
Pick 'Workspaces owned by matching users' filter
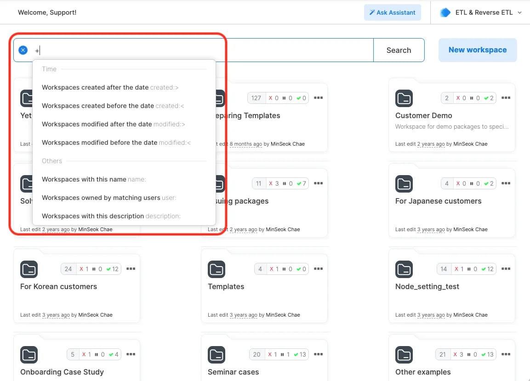click(124, 198)
